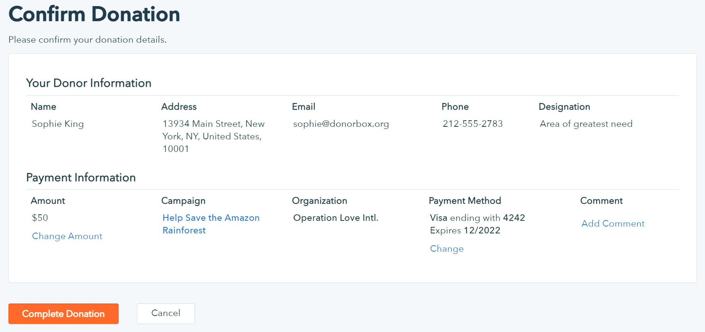
Task: Click the Operation Love Intl. organization name
Action: (x=336, y=218)
